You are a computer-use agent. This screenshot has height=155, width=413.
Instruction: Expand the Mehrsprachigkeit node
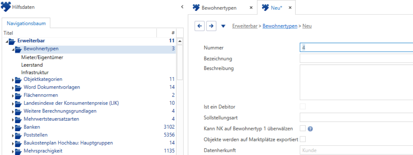(13, 152)
